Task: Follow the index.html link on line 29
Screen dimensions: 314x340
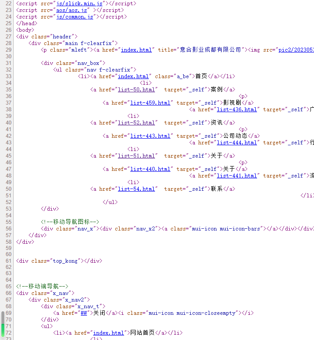Action: point(136,50)
